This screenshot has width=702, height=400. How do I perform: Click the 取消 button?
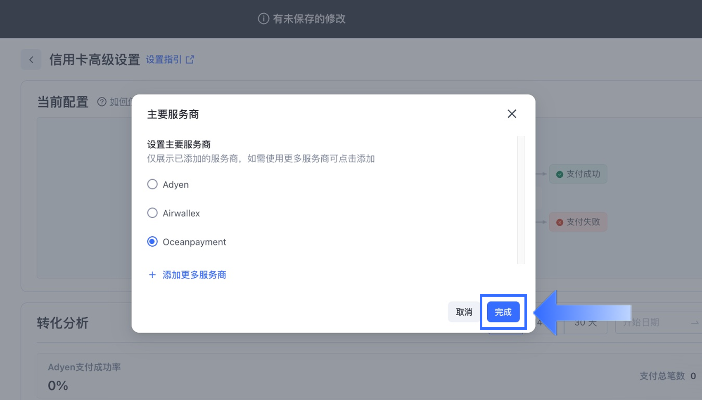tap(464, 312)
